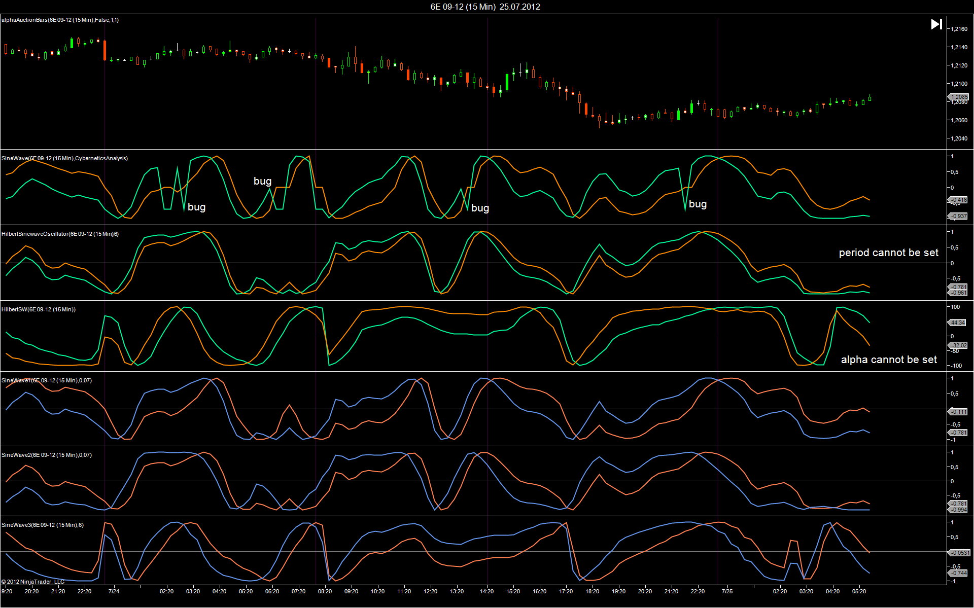Screen dimensions: 974x608
Task: Click the -0,111 SineWave1 value marker
Action: pyautogui.click(x=959, y=412)
